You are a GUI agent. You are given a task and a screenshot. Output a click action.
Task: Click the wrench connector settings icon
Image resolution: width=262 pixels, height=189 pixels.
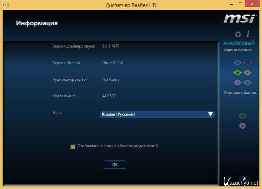click(x=244, y=179)
